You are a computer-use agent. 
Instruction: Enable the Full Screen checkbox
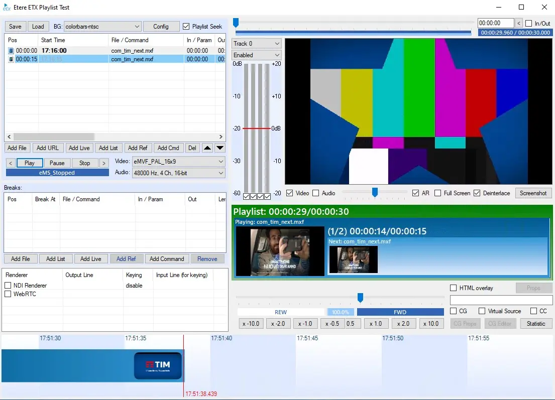[438, 193]
